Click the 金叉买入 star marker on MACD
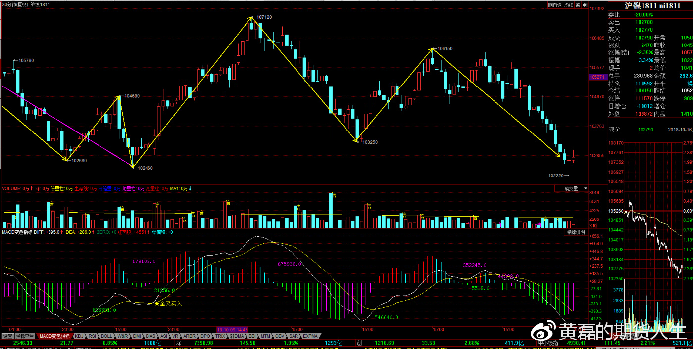This screenshot has height=349, width=693. pos(157,304)
